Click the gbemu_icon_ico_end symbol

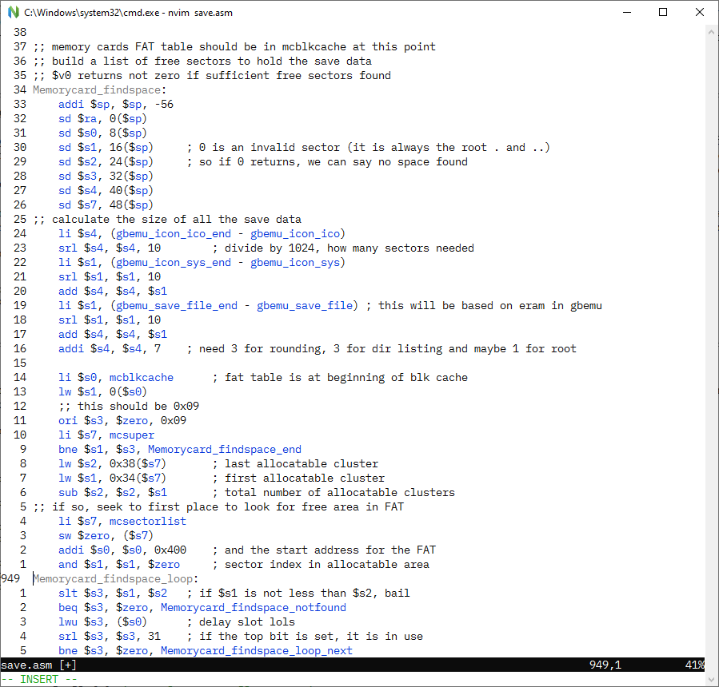click(174, 233)
